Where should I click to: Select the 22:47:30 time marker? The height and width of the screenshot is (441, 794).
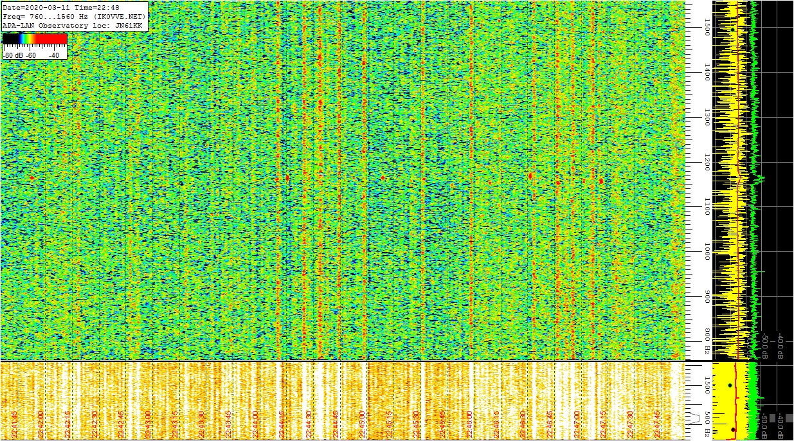(x=631, y=424)
